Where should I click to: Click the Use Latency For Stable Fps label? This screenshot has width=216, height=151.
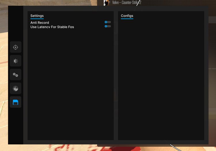[x=52, y=27]
